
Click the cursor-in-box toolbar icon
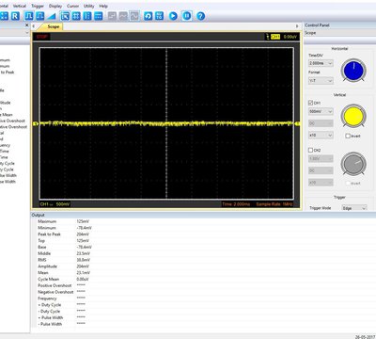click(65, 16)
